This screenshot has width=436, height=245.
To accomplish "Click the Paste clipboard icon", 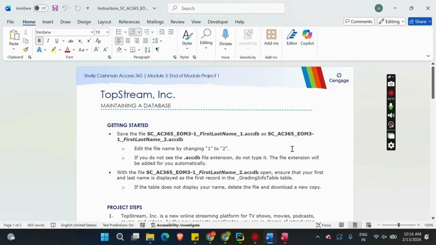I will (14, 35).
